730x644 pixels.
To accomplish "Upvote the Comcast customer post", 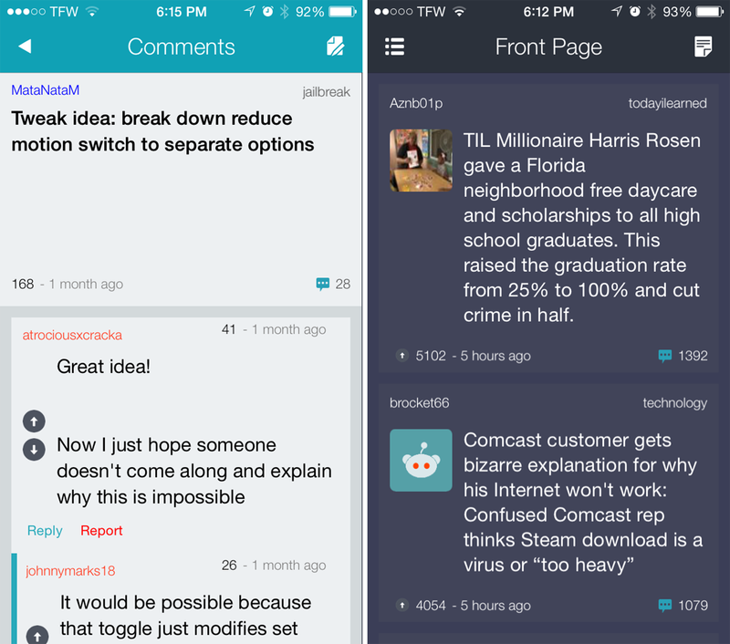I will (x=402, y=605).
